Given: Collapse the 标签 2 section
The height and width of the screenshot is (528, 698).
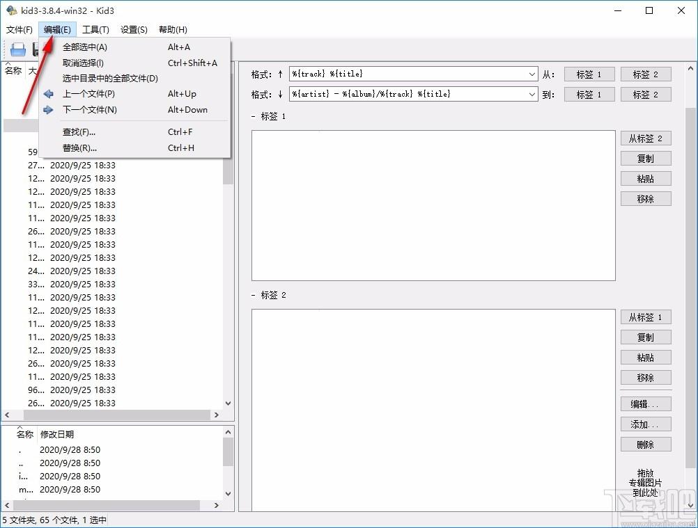Looking at the screenshot, I should click(x=254, y=295).
